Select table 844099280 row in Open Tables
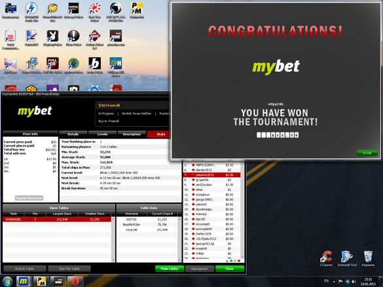 pyautogui.click(x=57, y=220)
